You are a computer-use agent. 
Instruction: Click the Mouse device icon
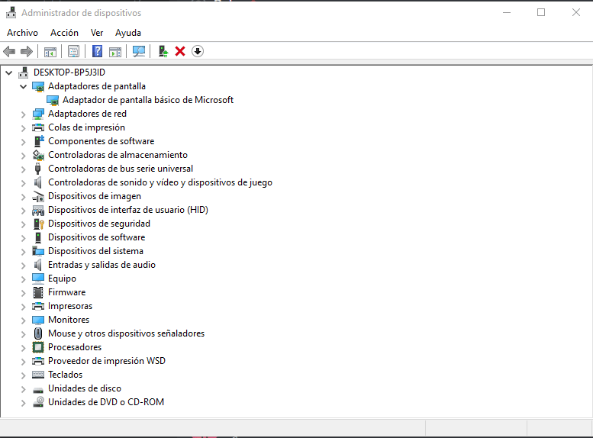38,333
